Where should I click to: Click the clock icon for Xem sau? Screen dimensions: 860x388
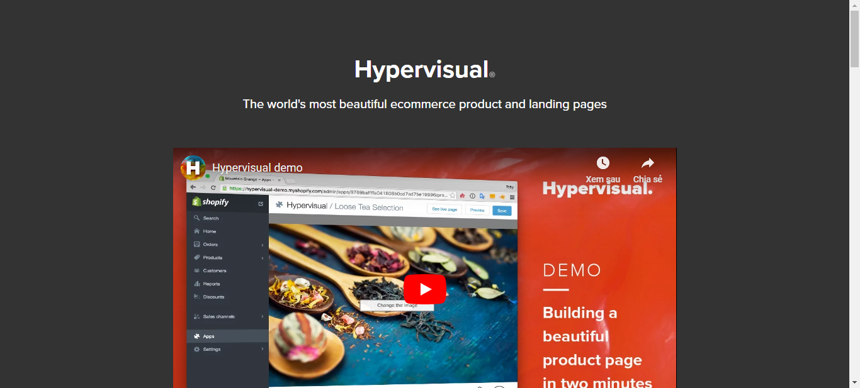603,164
